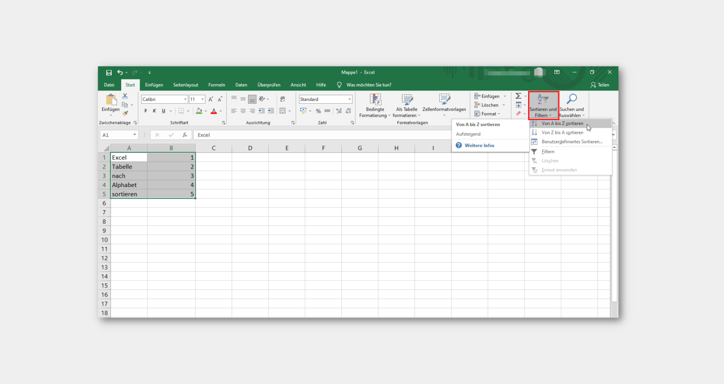Open Bedingte Formatierung
This screenshot has width=724, height=384.
[x=375, y=106]
